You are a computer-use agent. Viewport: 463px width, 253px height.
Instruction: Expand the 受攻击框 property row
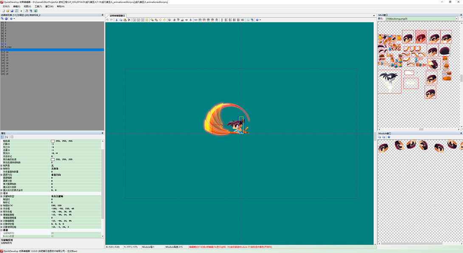click(1, 212)
